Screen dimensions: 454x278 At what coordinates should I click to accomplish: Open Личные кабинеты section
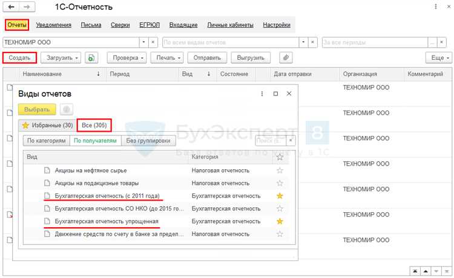coord(230,25)
